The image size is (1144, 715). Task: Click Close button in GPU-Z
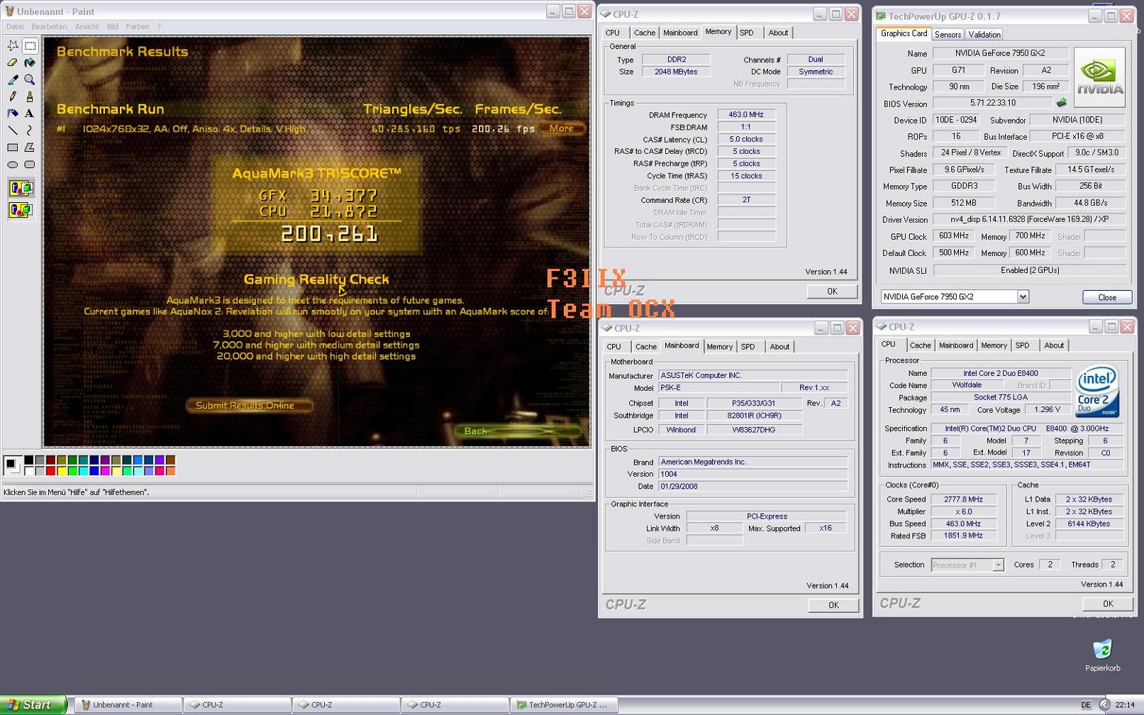(x=1107, y=297)
